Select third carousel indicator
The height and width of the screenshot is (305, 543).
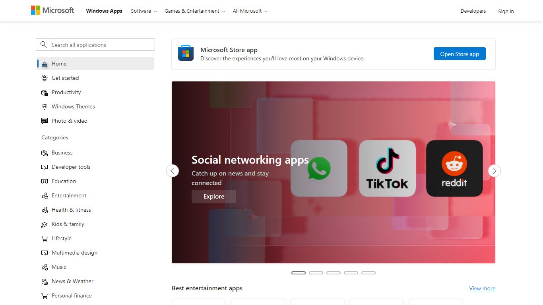pos(334,273)
